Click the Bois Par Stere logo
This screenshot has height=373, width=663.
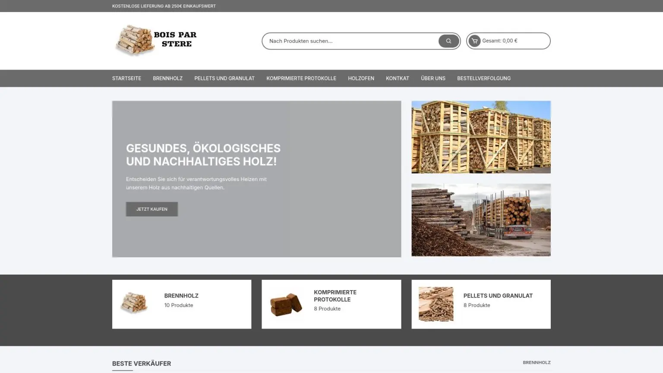[x=156, y=41]
